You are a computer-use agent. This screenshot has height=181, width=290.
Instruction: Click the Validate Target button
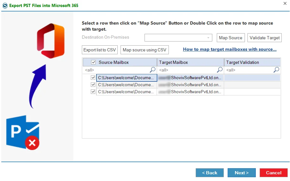click(x=264, y=38)
